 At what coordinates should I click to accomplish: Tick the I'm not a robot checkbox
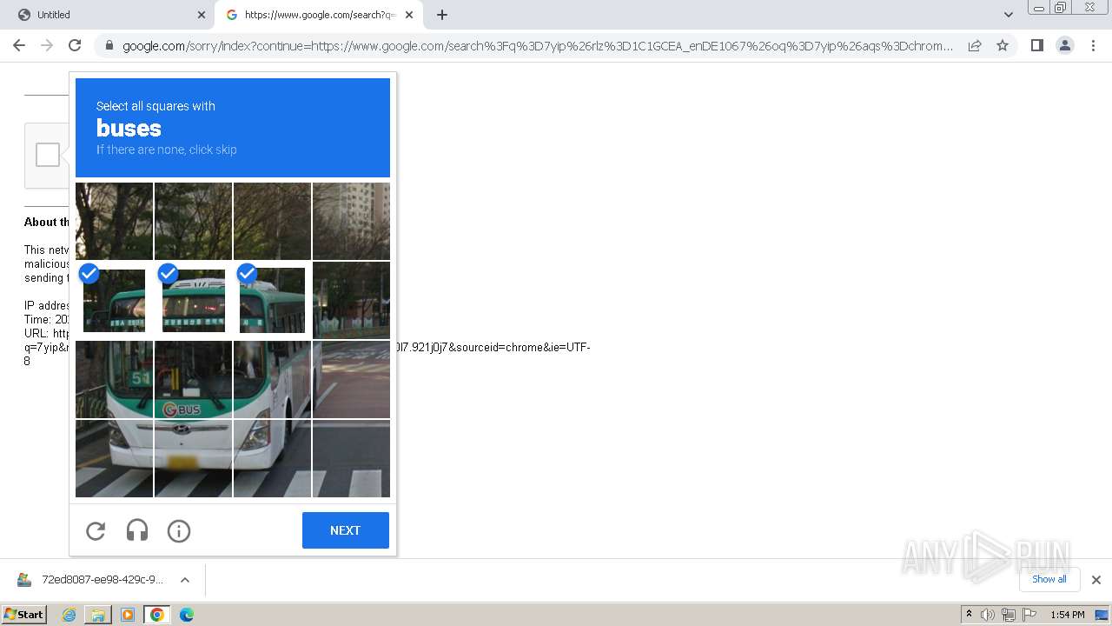click(x=48, y=155)
